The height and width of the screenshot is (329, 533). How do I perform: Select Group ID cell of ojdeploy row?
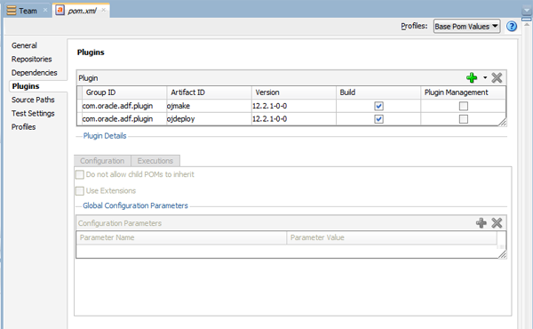124,119
